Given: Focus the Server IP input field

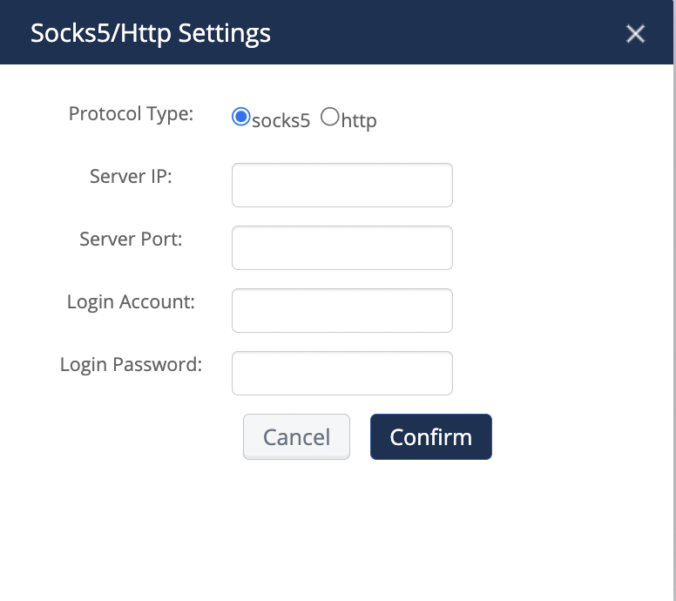Looking at the screenshot, I should pos(341,185).
